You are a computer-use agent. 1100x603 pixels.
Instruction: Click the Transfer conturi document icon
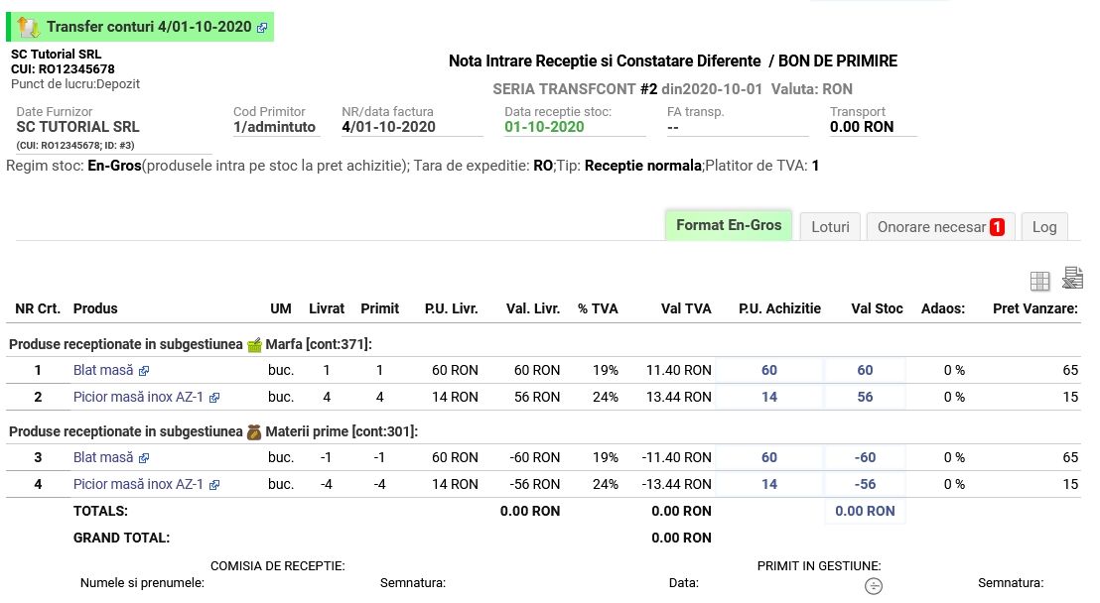29,27
